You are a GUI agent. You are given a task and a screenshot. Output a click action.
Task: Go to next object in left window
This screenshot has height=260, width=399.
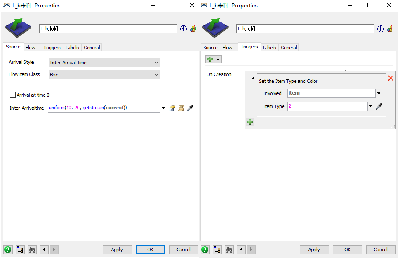54,250
